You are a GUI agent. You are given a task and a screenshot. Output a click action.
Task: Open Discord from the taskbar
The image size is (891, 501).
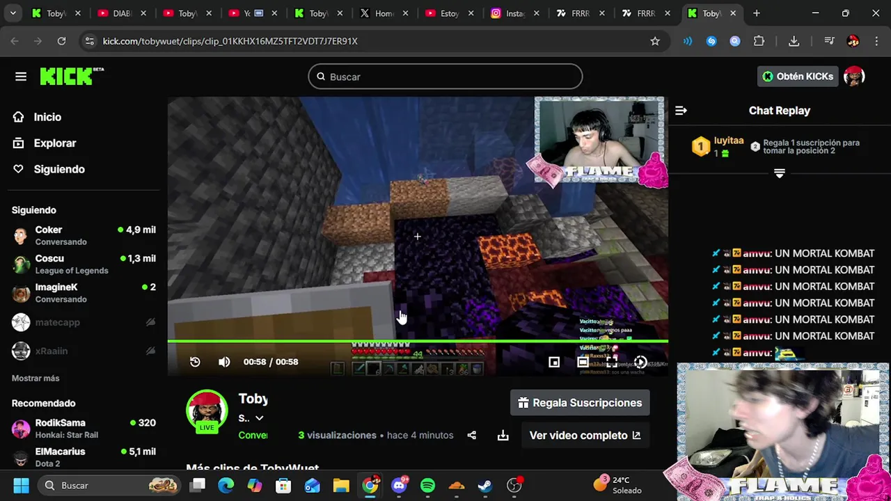pos(400,485)
